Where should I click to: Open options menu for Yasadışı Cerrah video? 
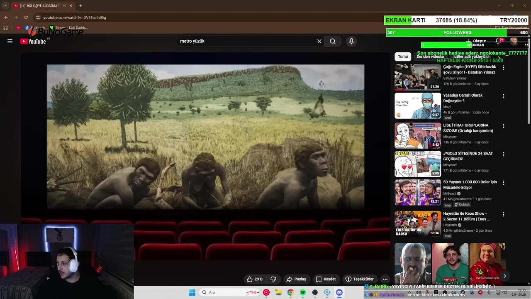pyautogui.click(x=504, y=96)
